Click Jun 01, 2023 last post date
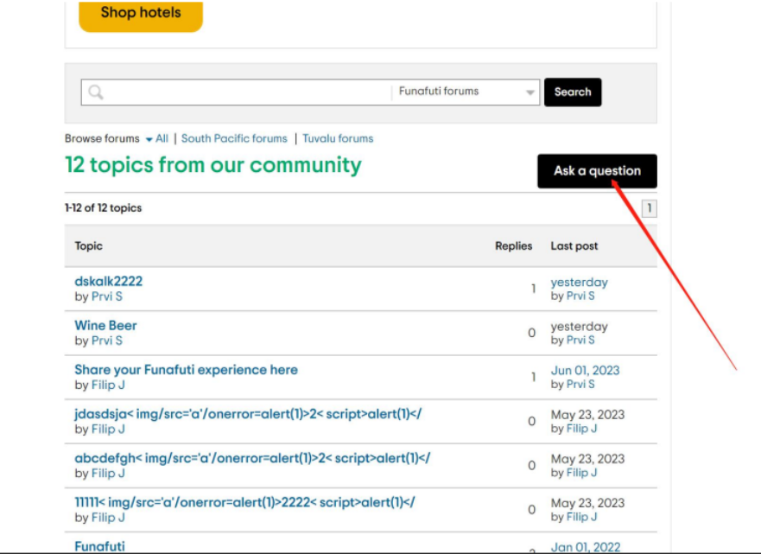Screen dimensions: 761x554 [x=585, y=370]
